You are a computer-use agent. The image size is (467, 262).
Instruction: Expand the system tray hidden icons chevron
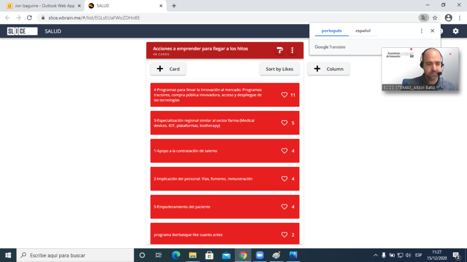(x=375, y=255)
